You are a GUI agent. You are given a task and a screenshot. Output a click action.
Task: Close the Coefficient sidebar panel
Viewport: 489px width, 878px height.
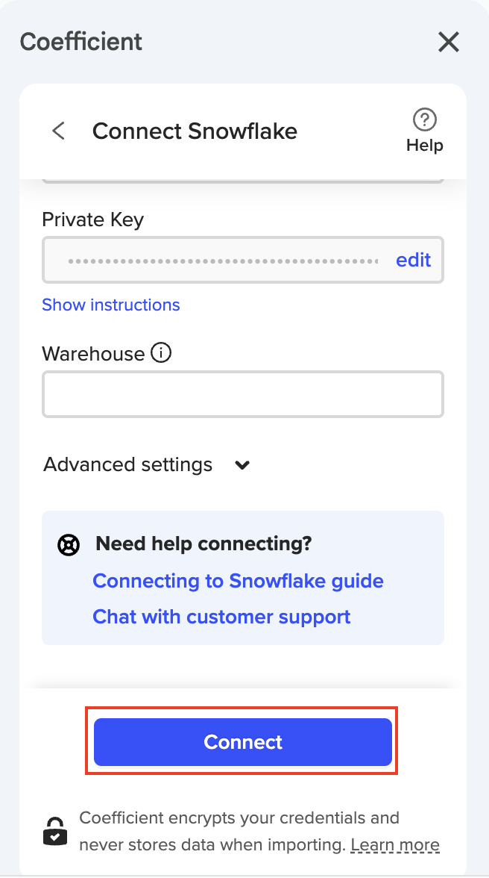click(449, 43)
